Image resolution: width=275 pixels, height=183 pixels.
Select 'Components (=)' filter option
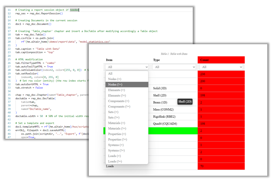pyautogui.click(x=127, y=101)
